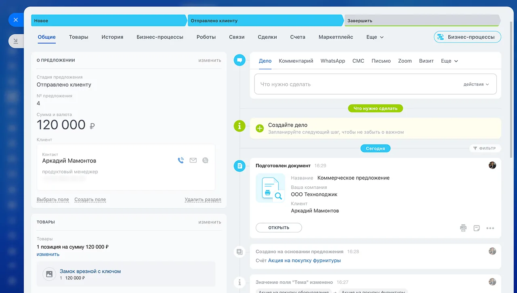Click the blue изменить link under the product total
The image size is (517, 293).
48,254
